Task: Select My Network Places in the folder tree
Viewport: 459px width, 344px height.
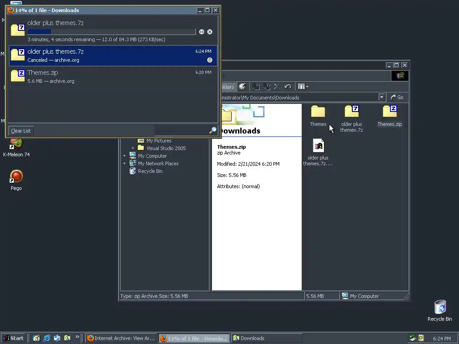Action: coord(158,163)
